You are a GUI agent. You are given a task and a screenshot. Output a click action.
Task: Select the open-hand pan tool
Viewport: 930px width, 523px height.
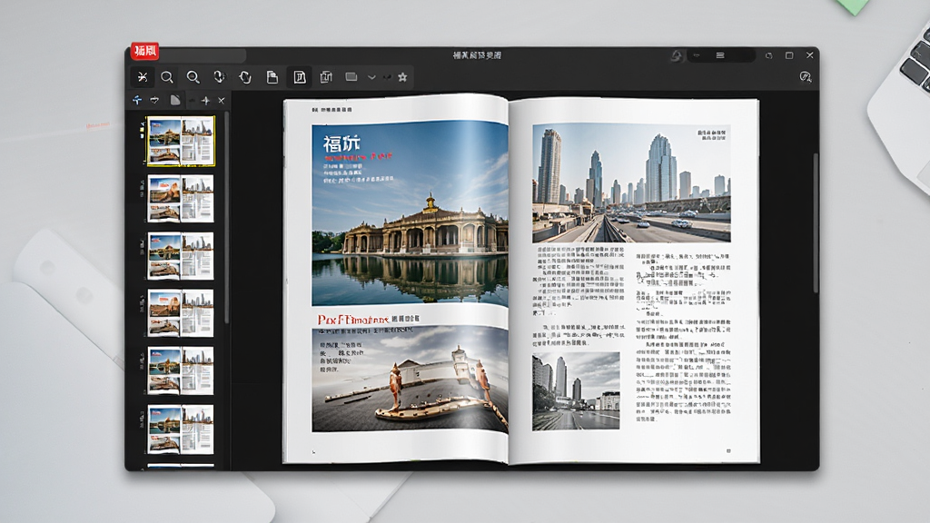click(245, 77)
